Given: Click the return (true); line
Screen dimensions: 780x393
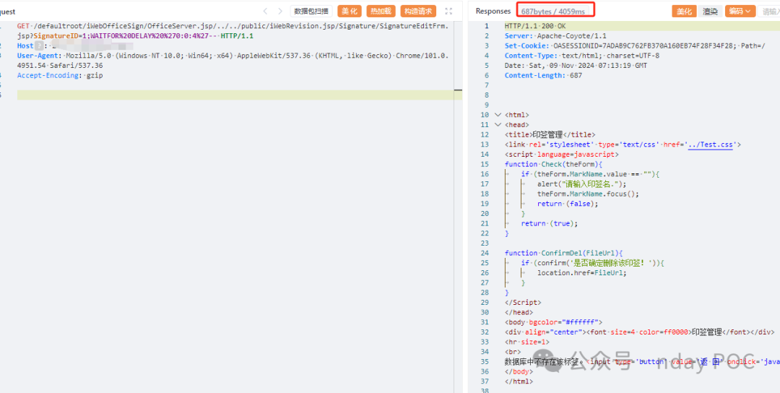Looking at the screenshot, I should [550, 224].
